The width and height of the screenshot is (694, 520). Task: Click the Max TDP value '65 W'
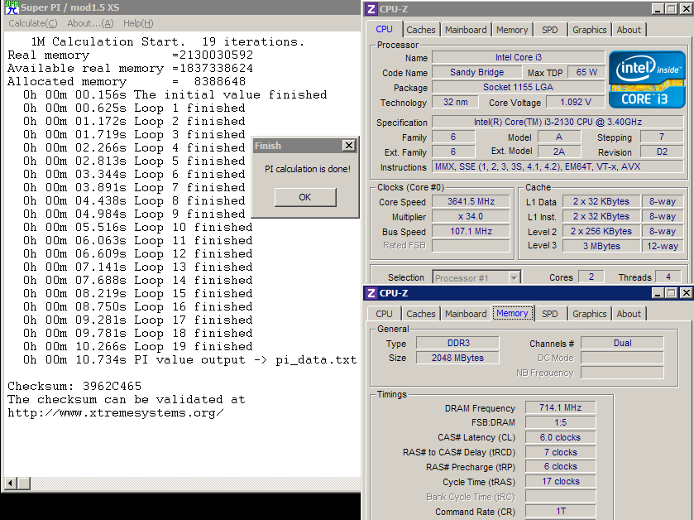(586, 72)
